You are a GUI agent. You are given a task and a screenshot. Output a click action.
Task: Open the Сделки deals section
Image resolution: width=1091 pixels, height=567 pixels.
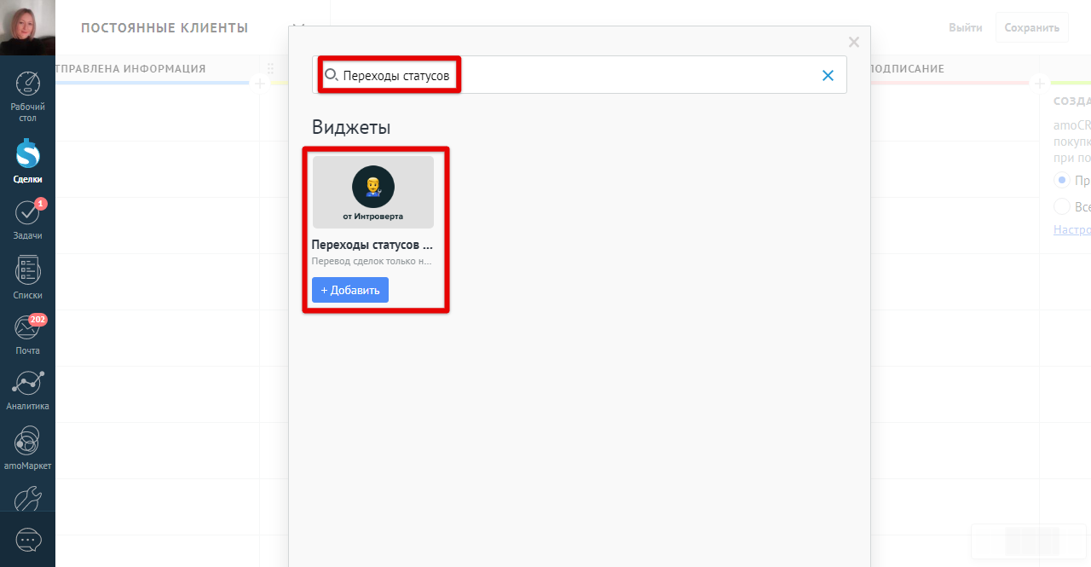click(27, 160)
